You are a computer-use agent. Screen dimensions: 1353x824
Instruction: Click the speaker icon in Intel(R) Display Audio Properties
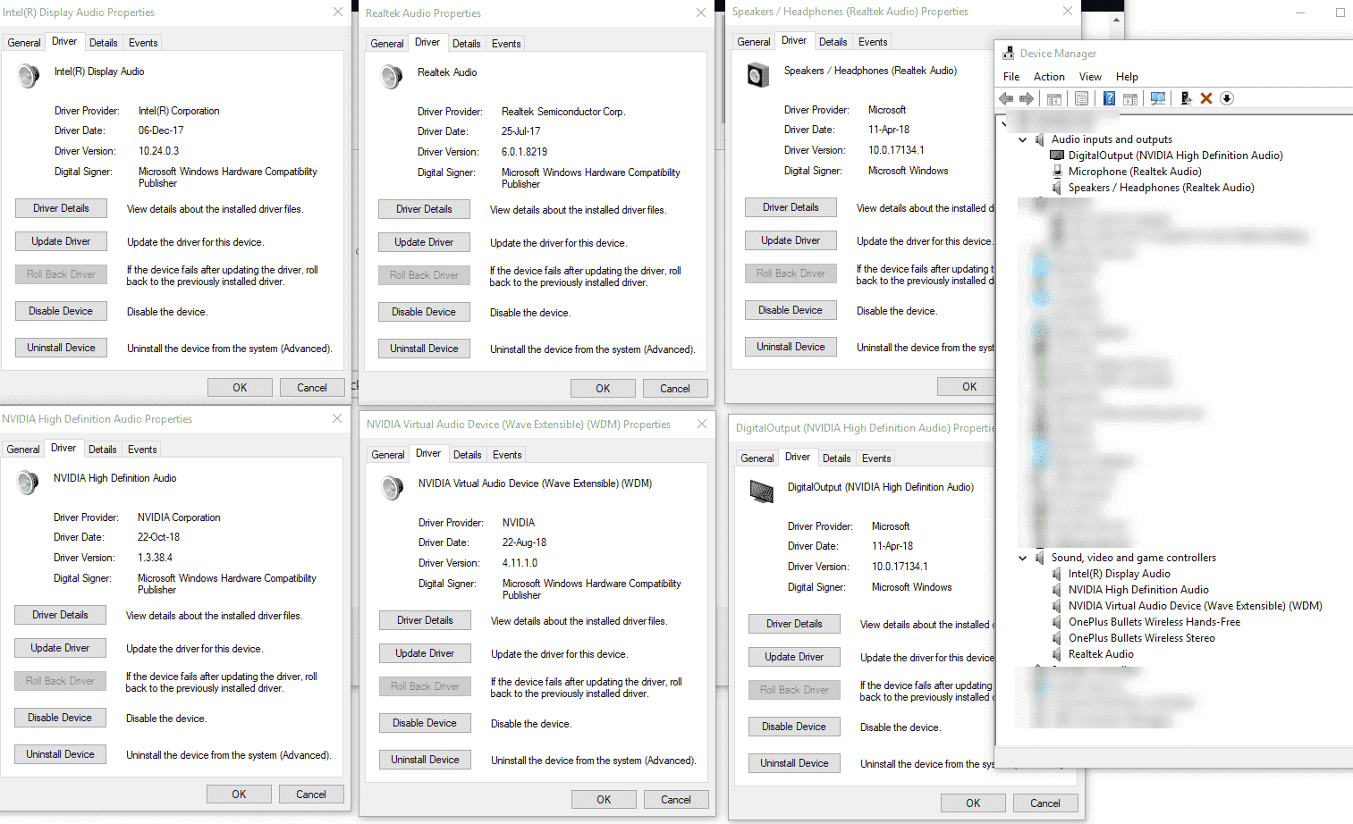28,75
